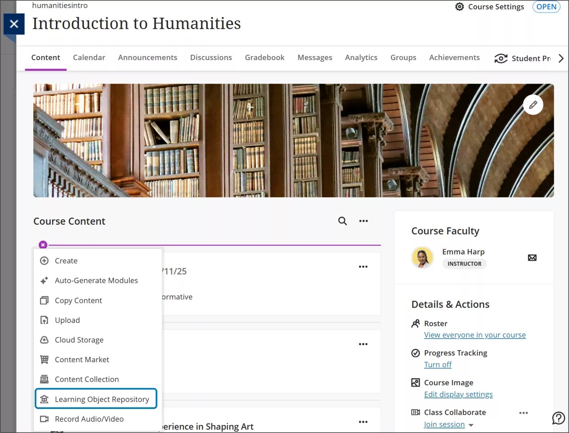
Task: Toggle course availability via the OPEN badge
Action: point(546,7)
